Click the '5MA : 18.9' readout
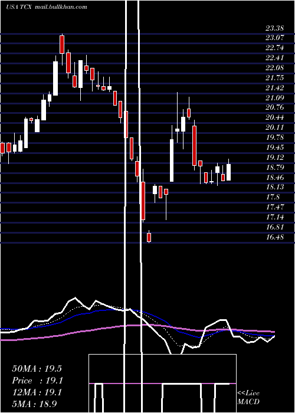 point(34,404)
